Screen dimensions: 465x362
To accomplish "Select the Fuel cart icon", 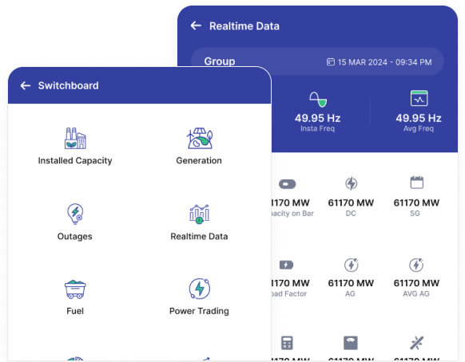I will (x=75, y=289).
